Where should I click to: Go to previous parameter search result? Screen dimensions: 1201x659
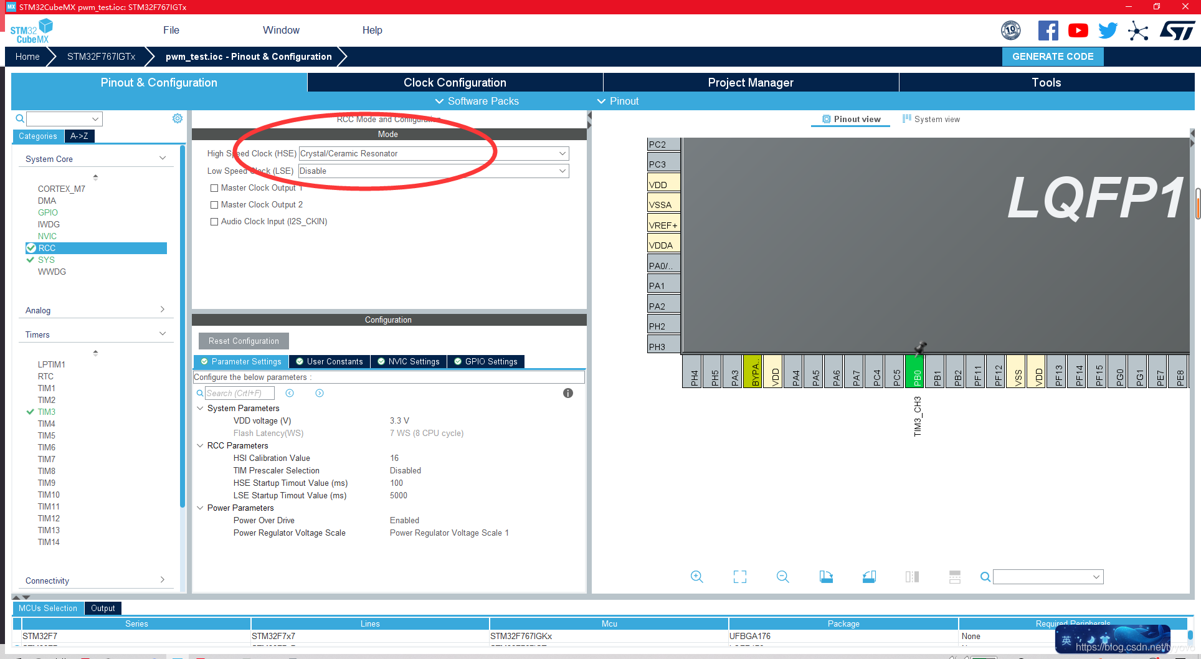coord(290,393)
